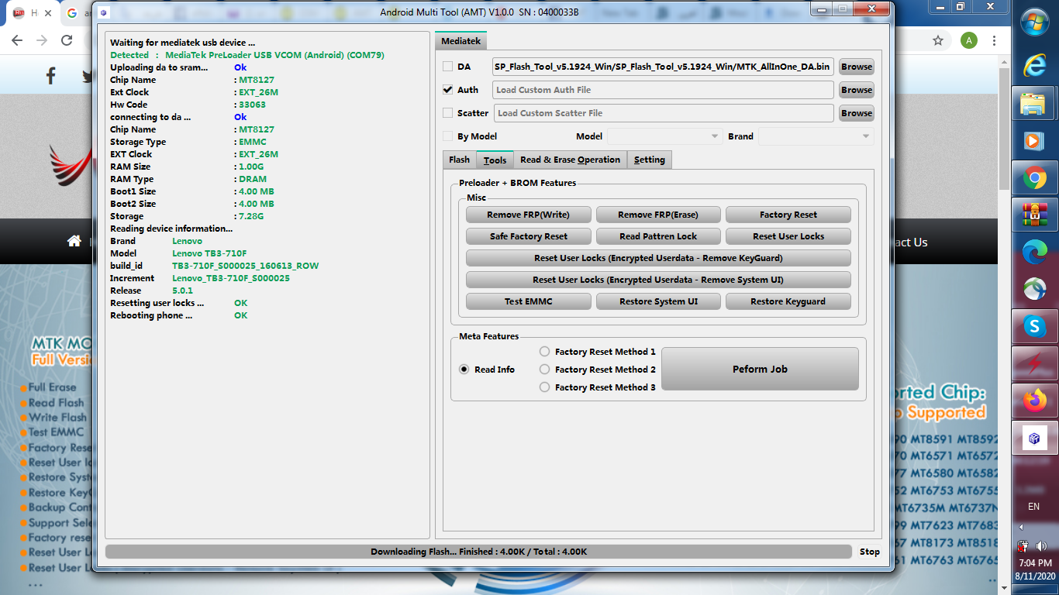Click Reset User Locks Remove System UI button

point(658,280)
